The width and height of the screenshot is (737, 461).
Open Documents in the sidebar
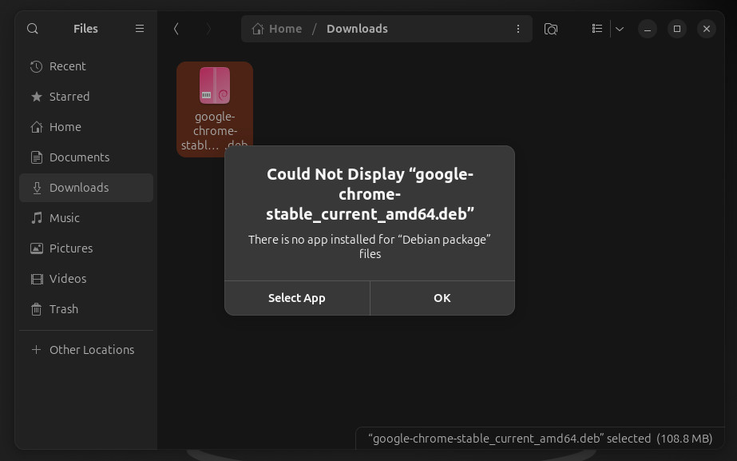tap(86, 157)
